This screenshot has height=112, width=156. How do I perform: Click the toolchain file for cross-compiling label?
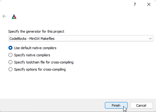(44, 62)
